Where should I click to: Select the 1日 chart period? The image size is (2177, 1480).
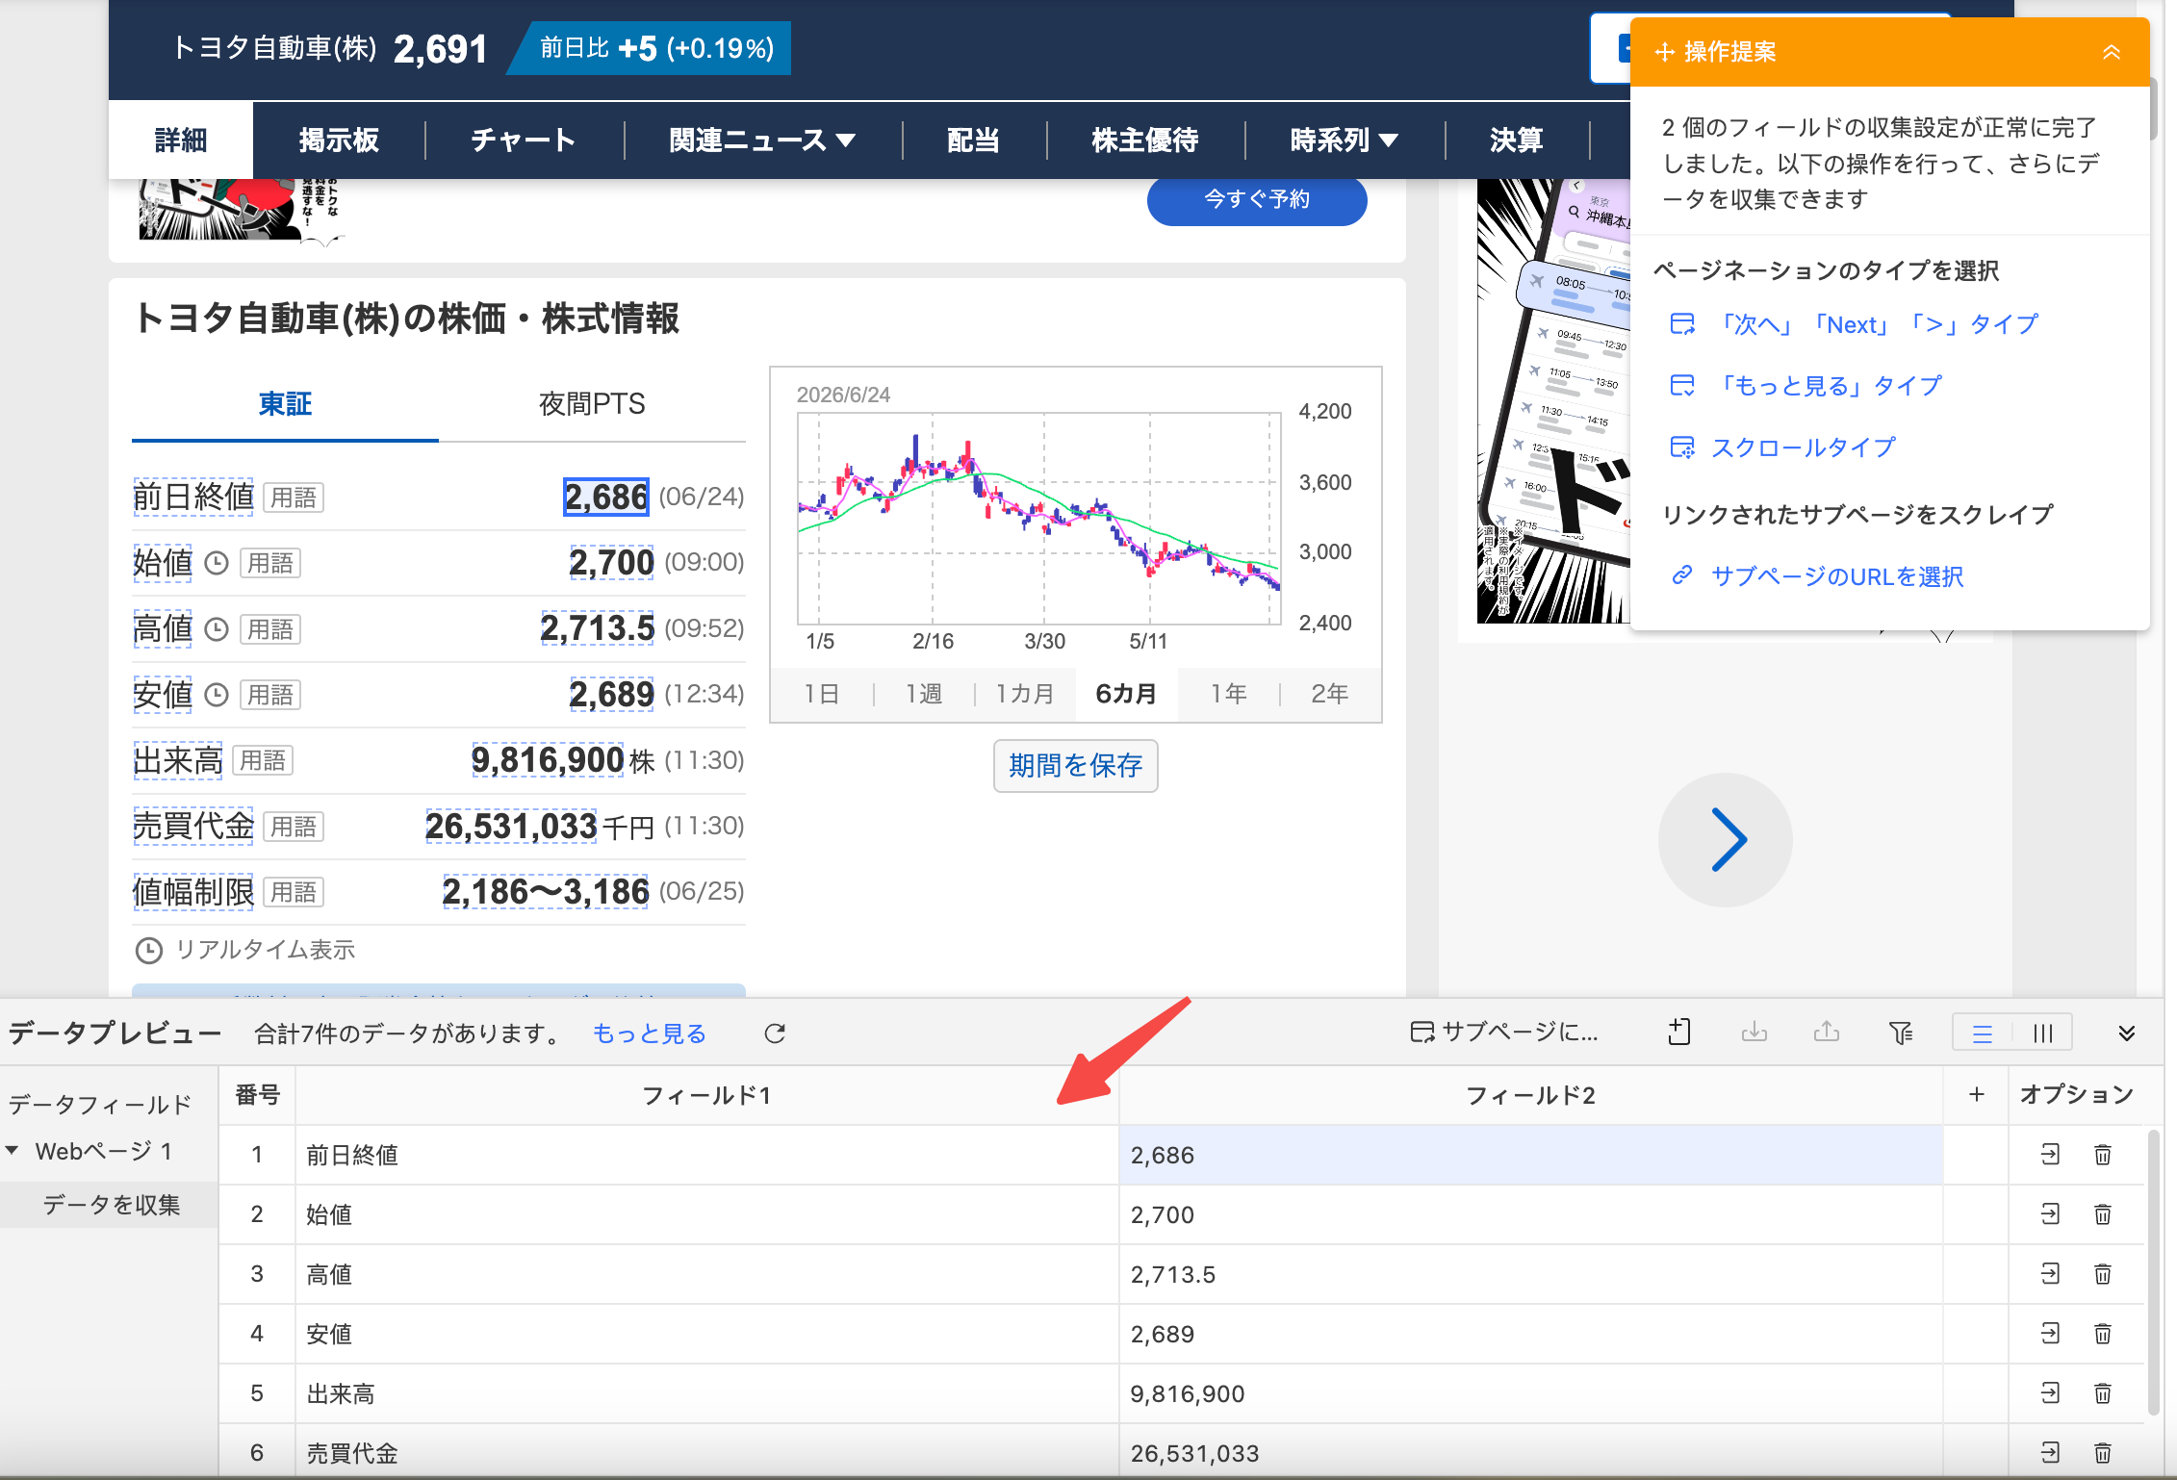point(821,694)
